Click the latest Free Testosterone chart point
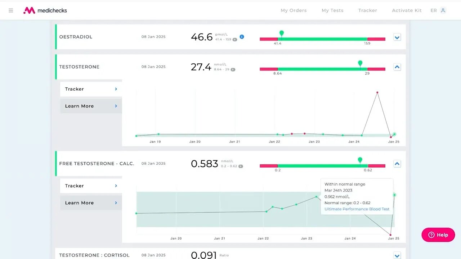461x259 pixels. point(394,195)
